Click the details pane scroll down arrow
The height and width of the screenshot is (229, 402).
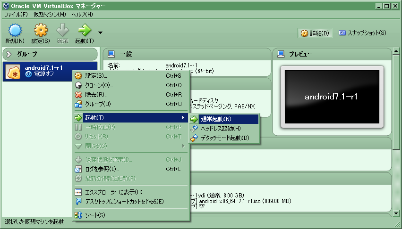point(396,213)
